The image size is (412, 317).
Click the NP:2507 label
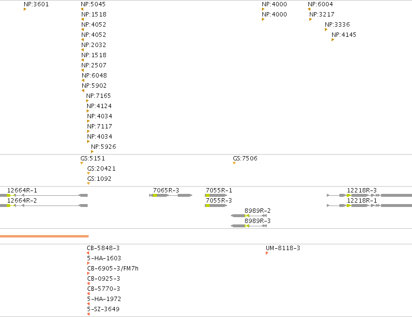94,65
